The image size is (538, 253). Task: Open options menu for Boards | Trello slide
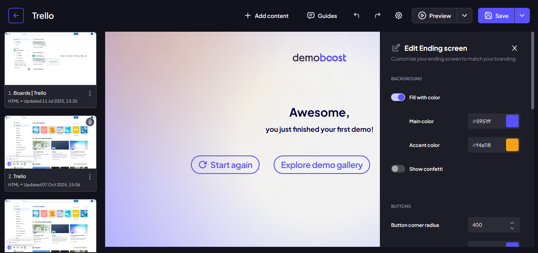tap(90, 93)
